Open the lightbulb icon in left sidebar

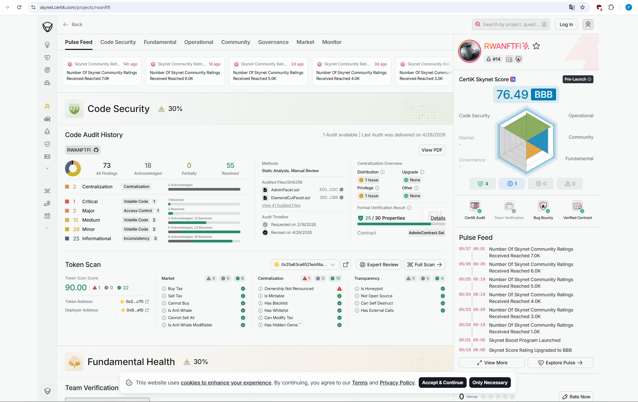point(47,45)
